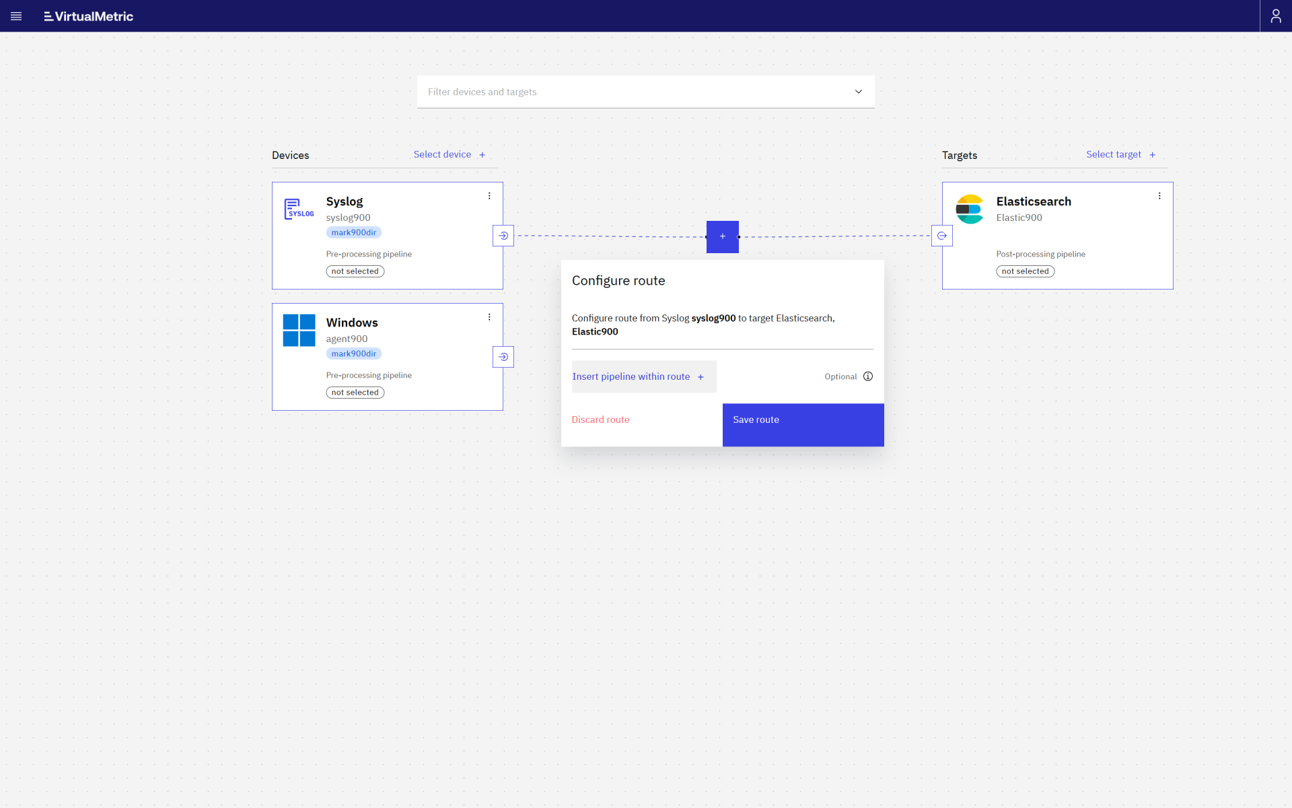Click the Syslog device icon
The width and height of the screenshot is (1292, 808).
[299, 208]
